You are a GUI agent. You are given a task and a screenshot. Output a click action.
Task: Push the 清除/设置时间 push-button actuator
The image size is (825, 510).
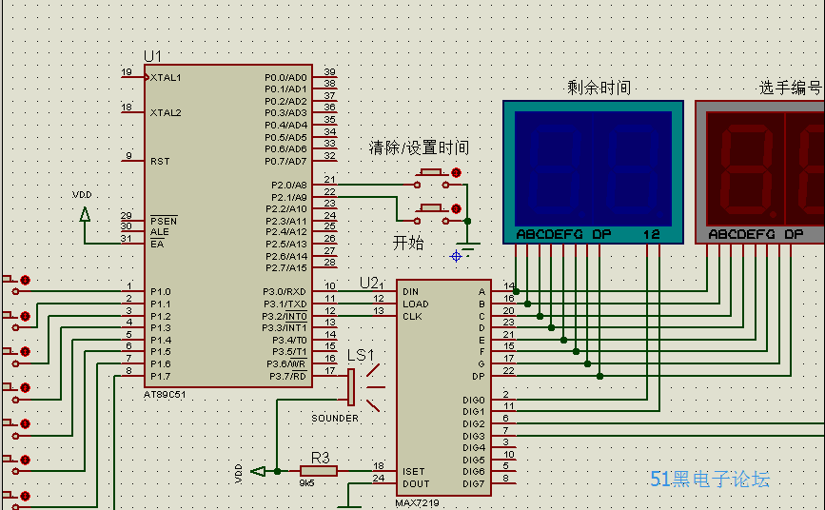(x=431, y=172)
